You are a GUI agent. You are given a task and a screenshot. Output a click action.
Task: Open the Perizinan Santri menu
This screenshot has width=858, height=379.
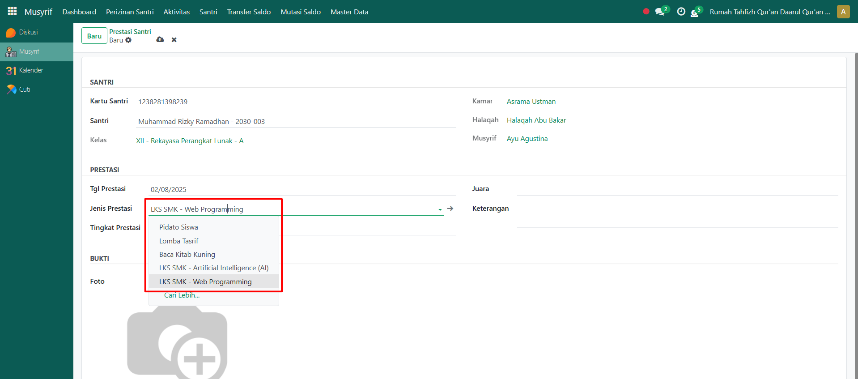pos(130,12)
